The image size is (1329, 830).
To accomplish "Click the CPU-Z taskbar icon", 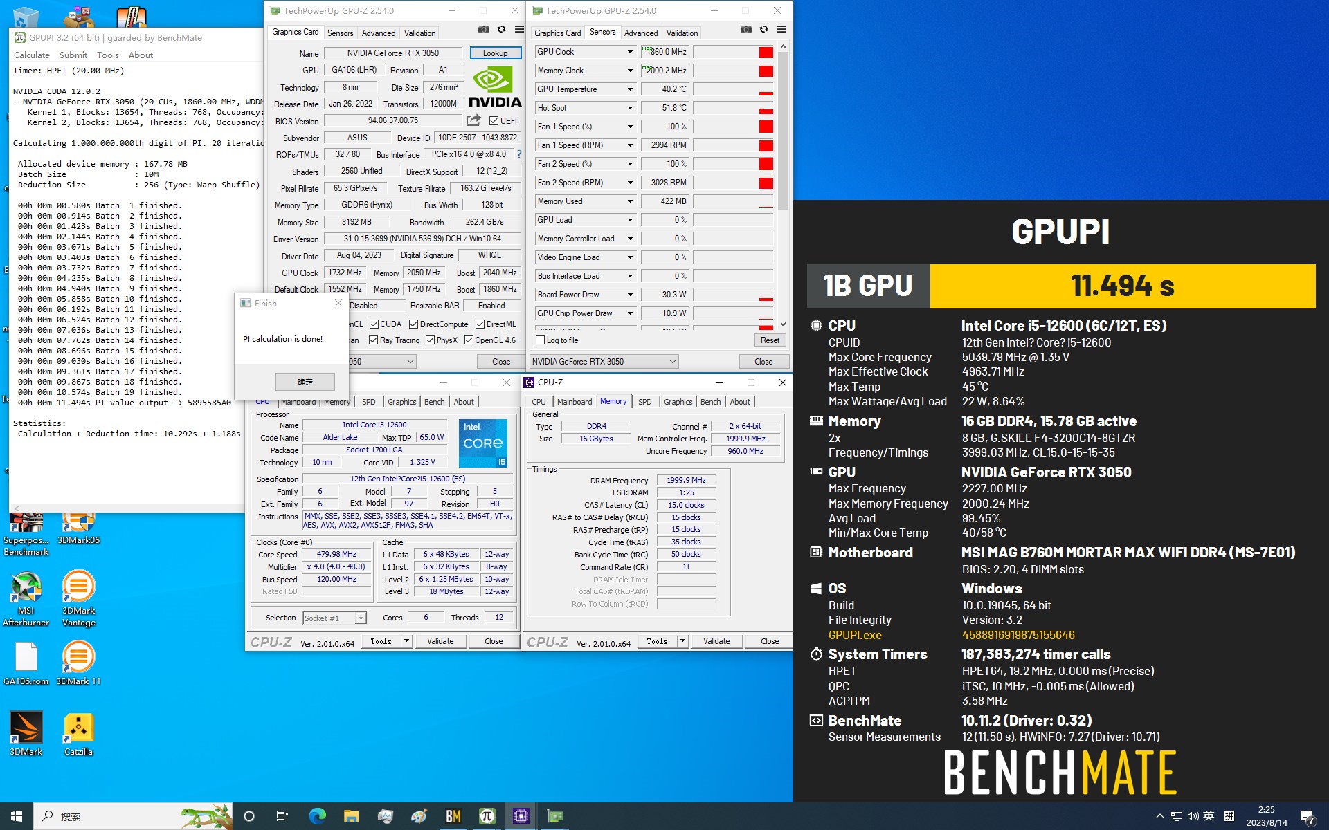I will tap(521, 816).
